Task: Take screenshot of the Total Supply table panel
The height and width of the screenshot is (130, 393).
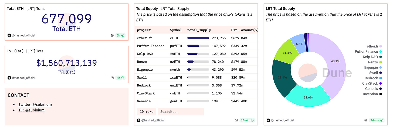Action: pos(236,120)
